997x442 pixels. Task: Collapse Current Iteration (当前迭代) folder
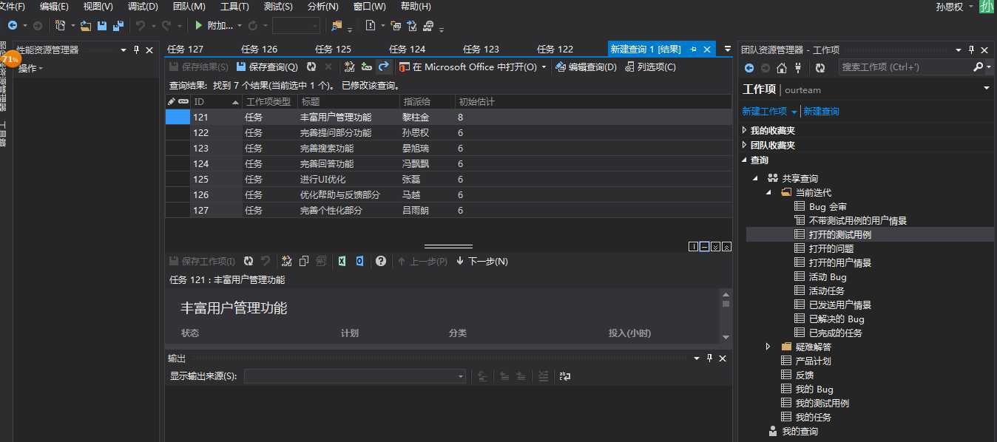pyautogui.click(x=768, y=192)
